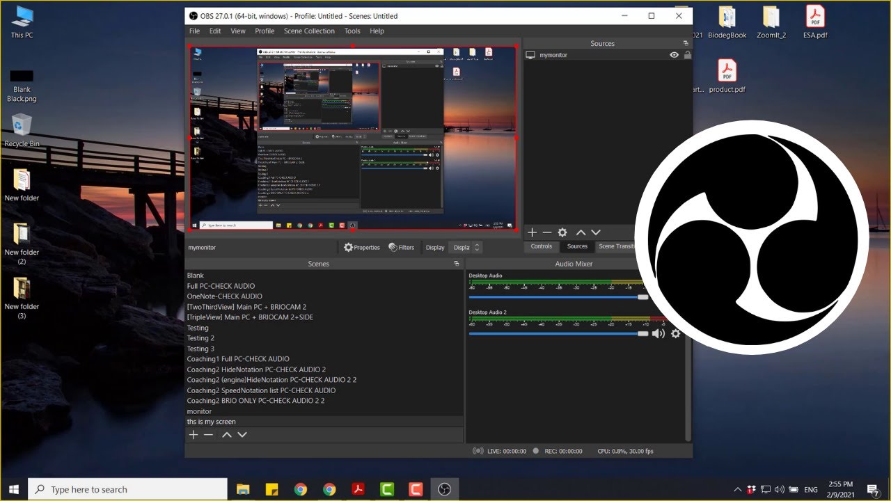Open Sticky Notes from the taskbar
The width and height of the screenshot is (891, 501).
pos(272,489)
